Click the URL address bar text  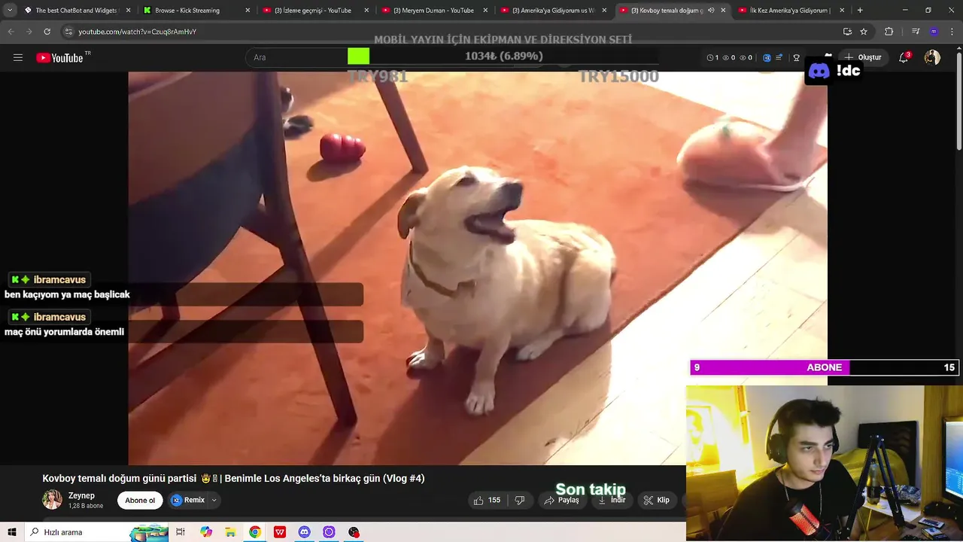(138, 32)
